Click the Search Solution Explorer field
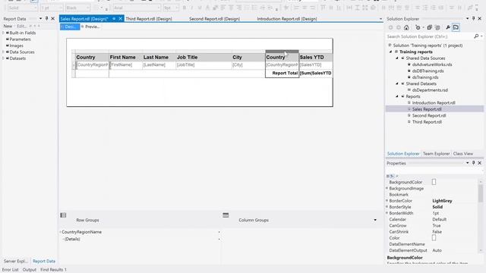This screenshot has width=486, height=273. (x=430, y=36)
